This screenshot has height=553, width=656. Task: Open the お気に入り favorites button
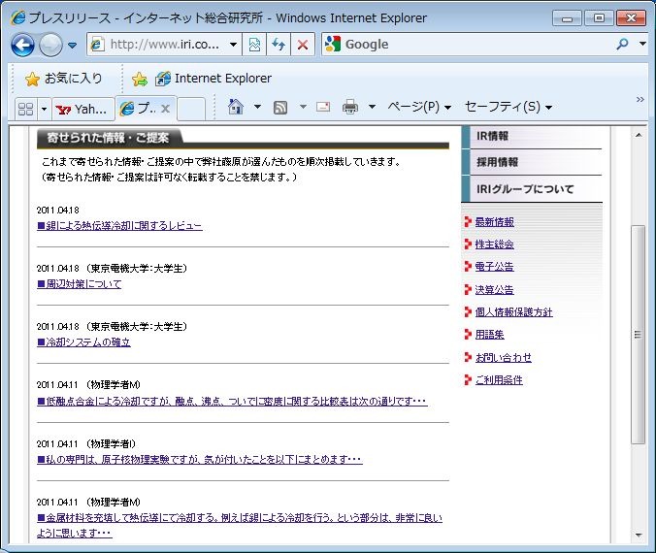64,79
